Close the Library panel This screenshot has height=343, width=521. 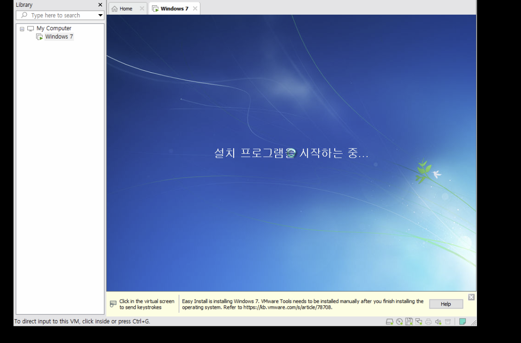pos(100,5)
